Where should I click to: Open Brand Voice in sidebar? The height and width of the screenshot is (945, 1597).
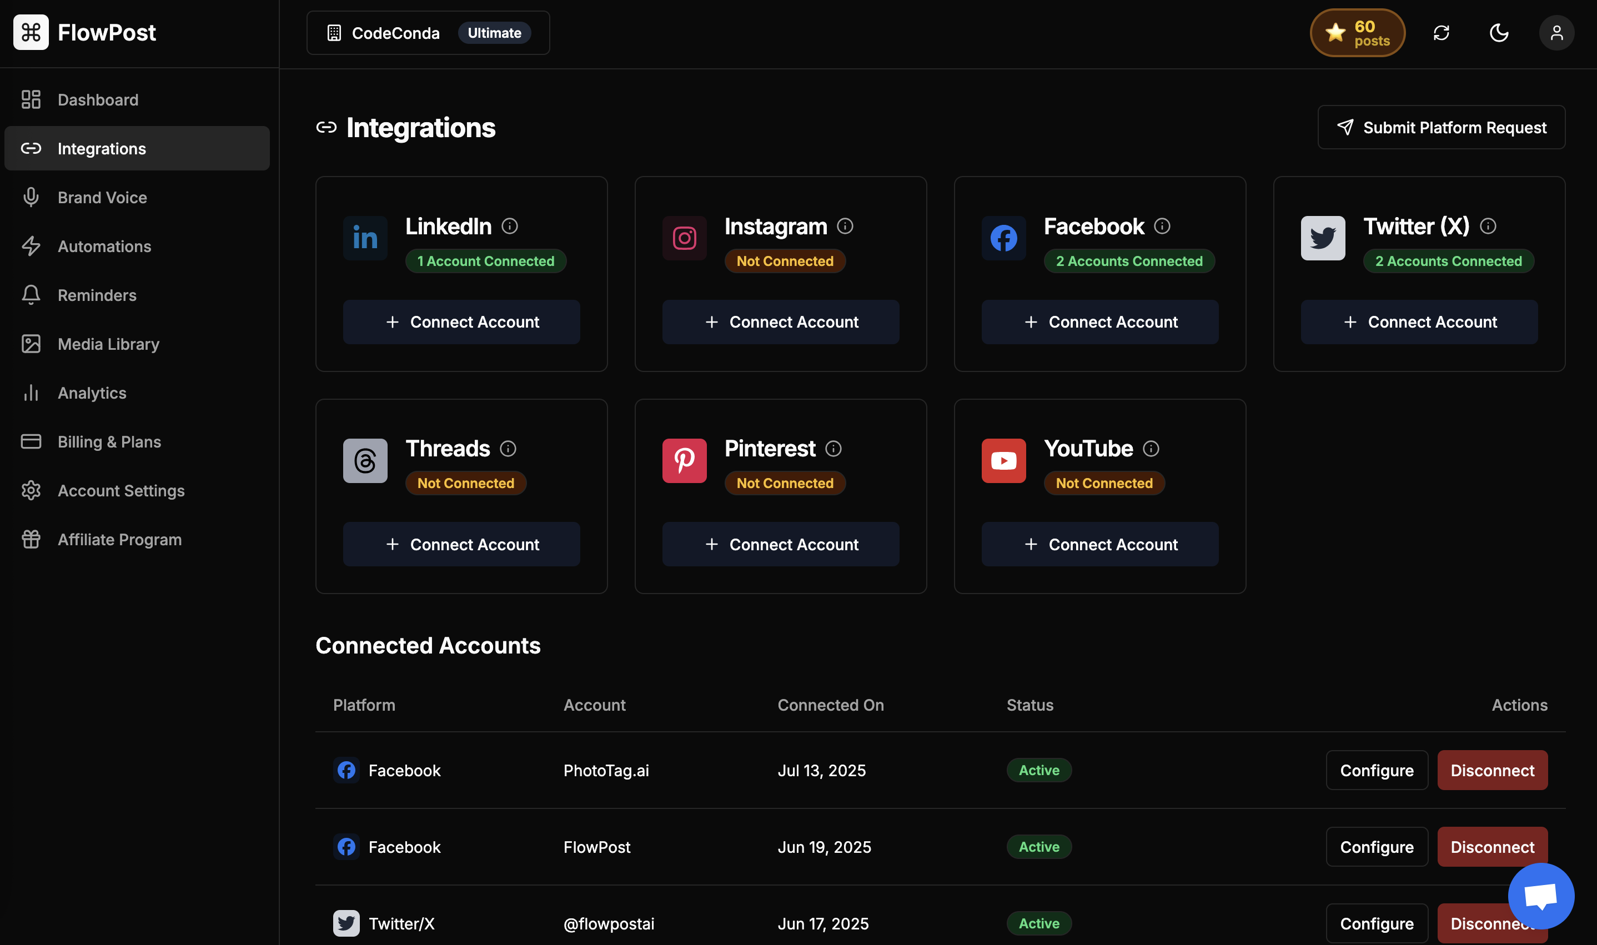pos(102,198)
